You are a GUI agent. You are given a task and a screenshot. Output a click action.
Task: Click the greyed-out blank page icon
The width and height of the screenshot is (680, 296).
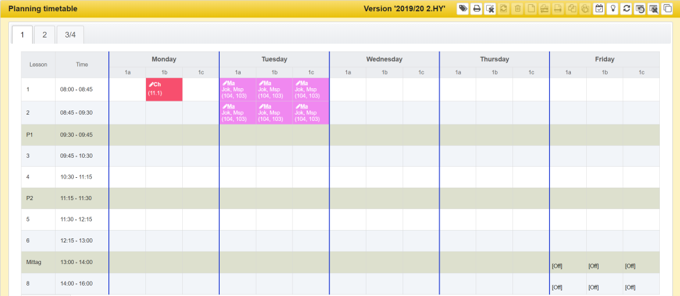(531, 9)
